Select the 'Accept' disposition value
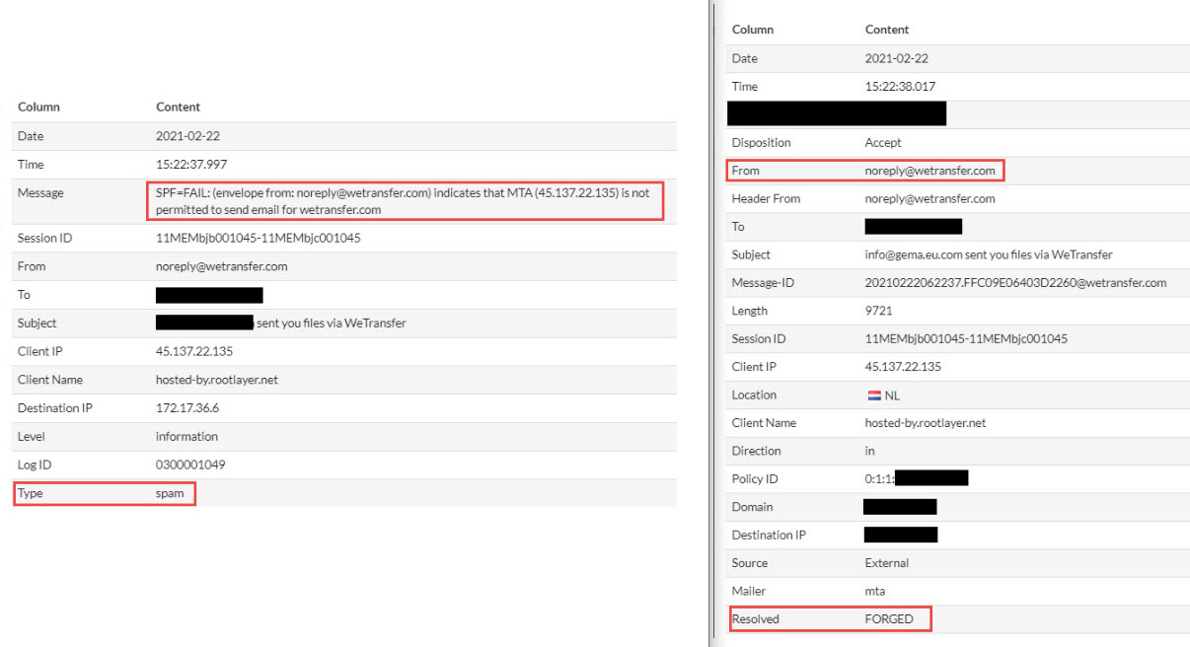Viewport: 1190px width, 647px height. pyautogui.click(x=883, y=143)
